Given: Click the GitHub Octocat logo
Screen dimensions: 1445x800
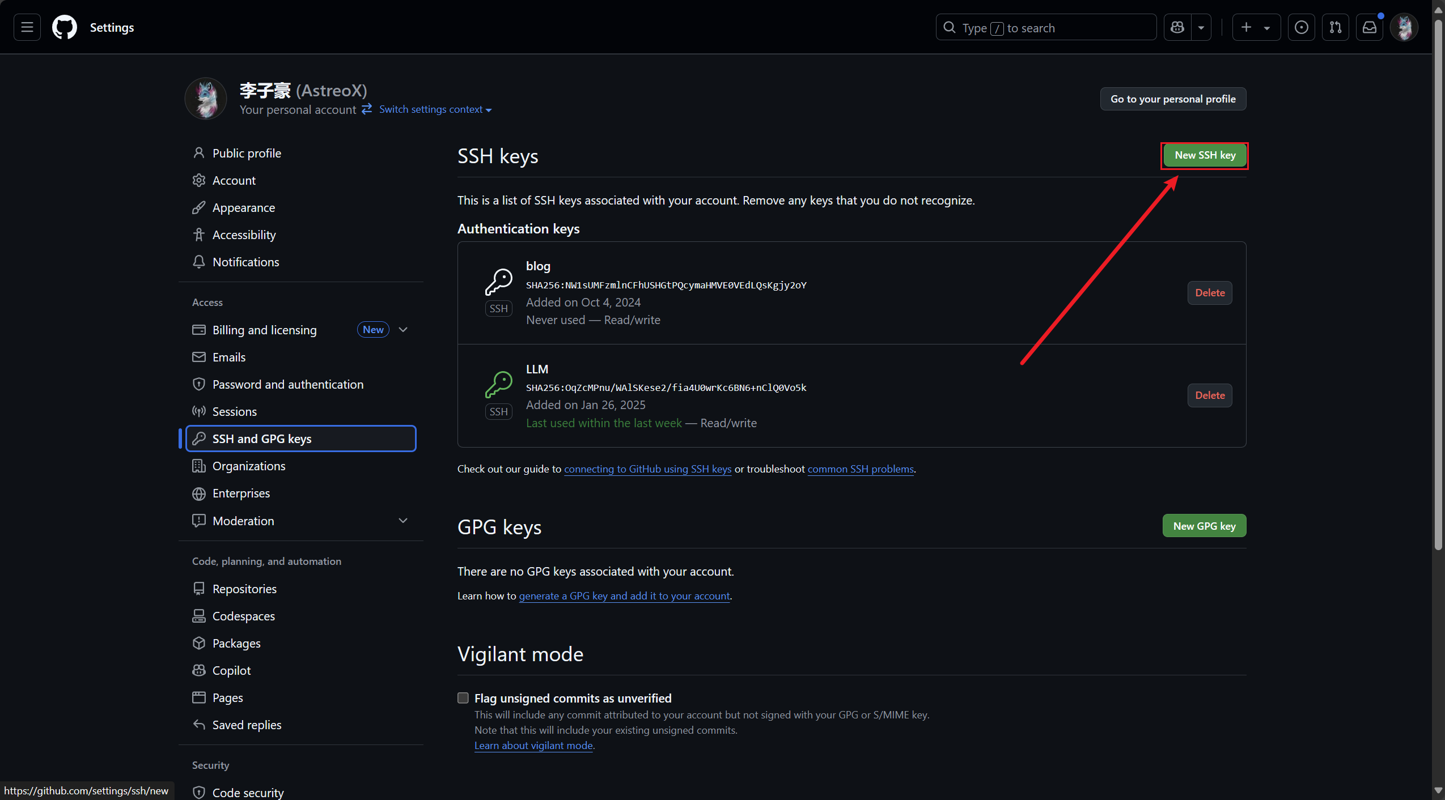Looking at the screenshot, I should [65, 27].
